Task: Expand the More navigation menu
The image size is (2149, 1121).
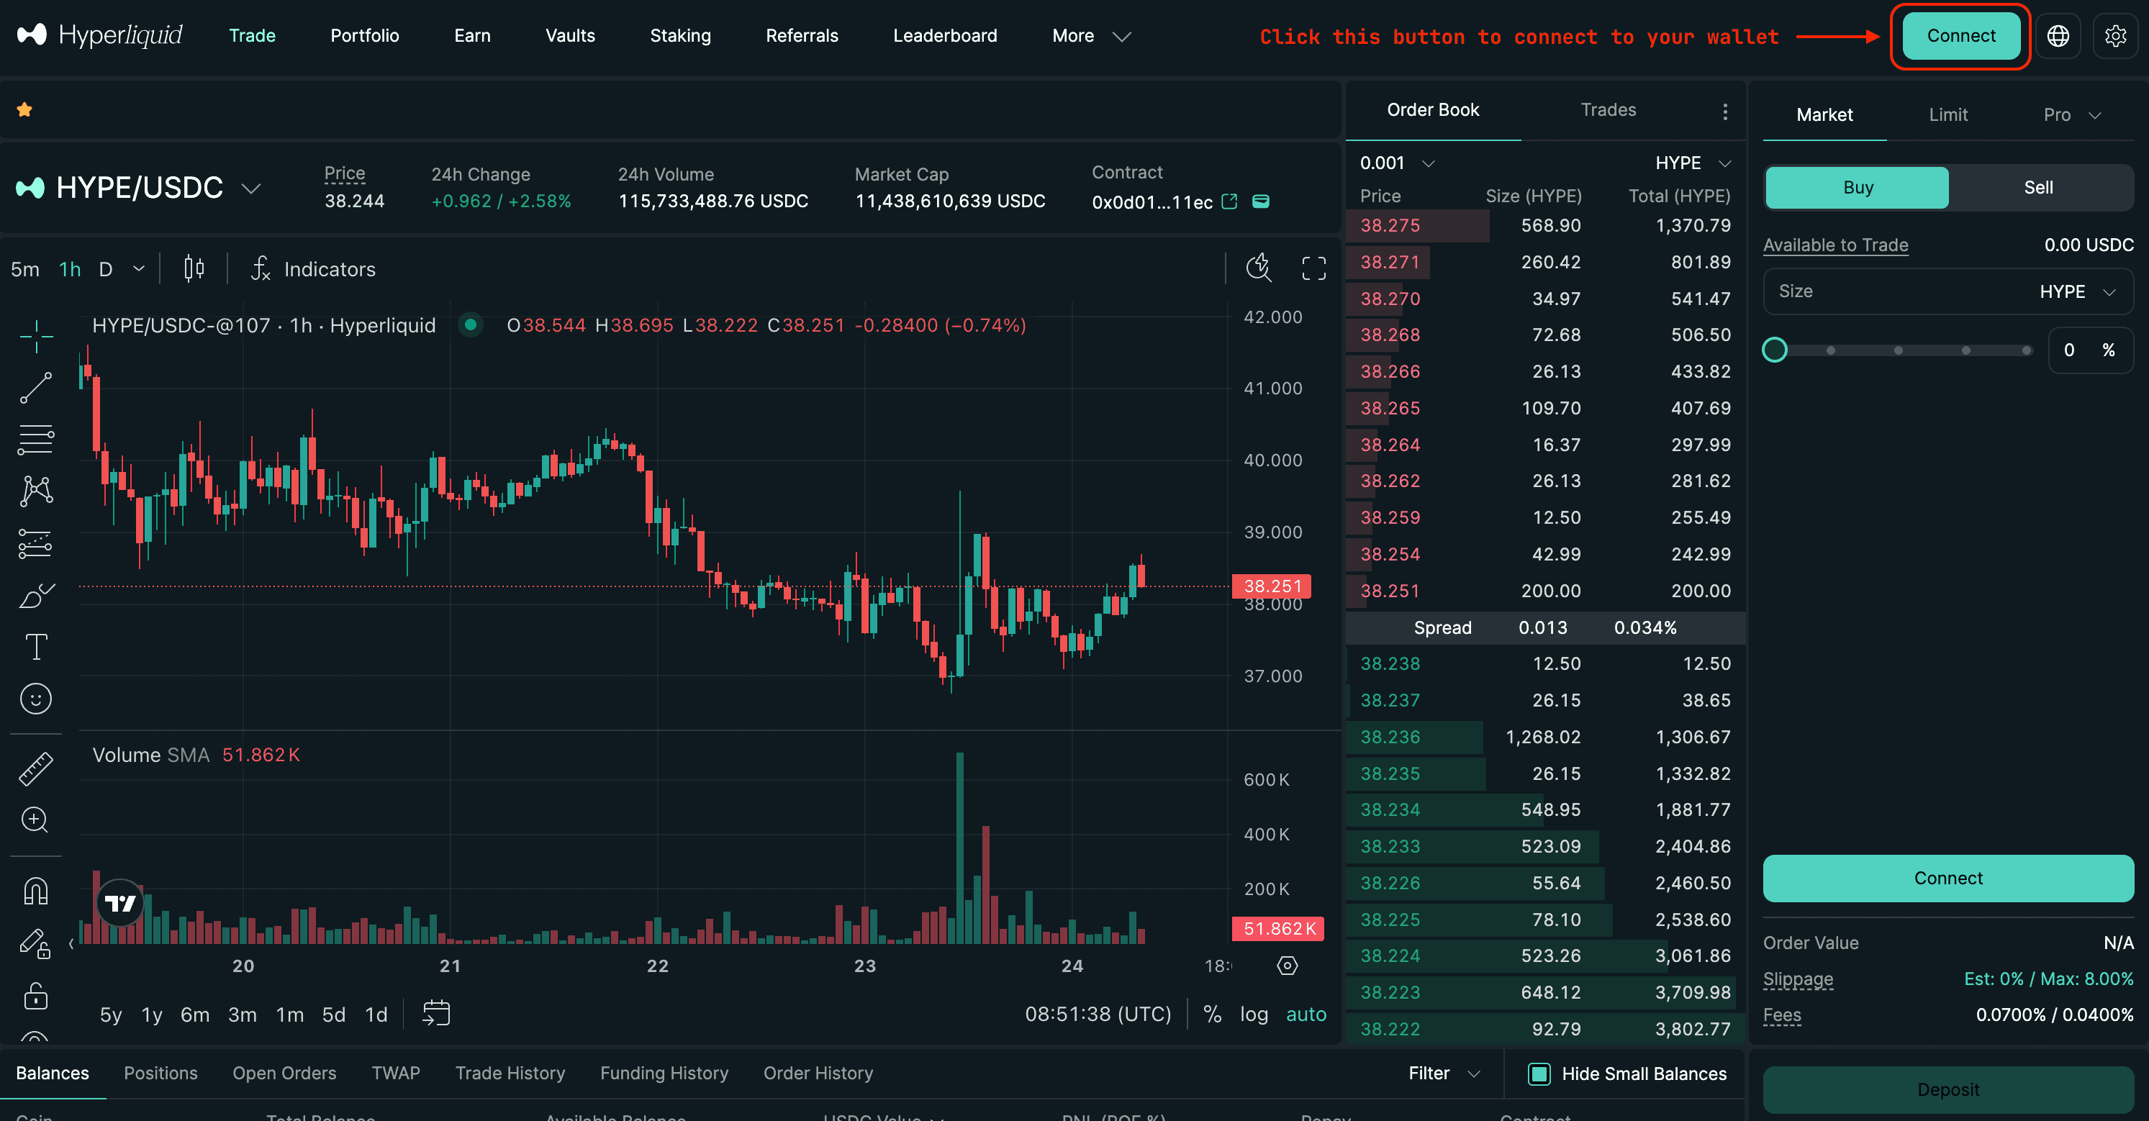Action: pos(1091,36)
